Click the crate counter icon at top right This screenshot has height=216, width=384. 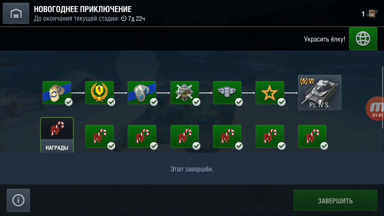(x=372, y=14)
